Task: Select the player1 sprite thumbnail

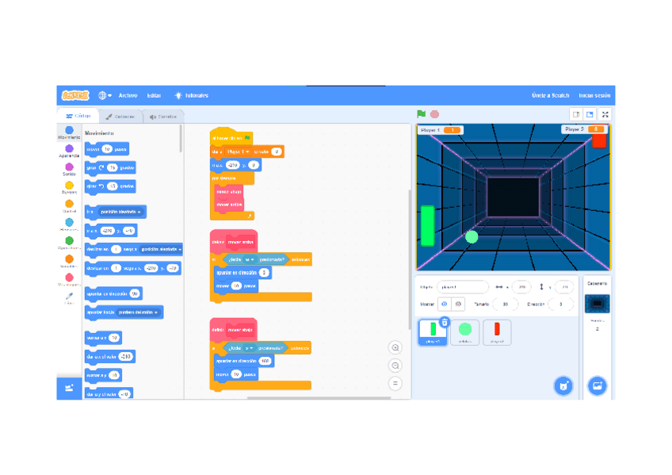Action: point(433,332)
